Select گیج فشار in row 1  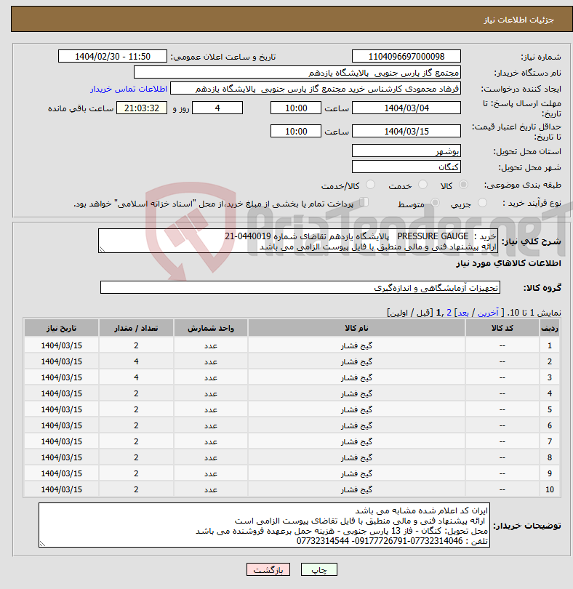[x=356, y=345]
